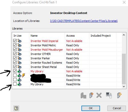Screen dimensions: 128x112
Task: Click the library icon beside Inventor Routed Systems
Action: click(20, 62)
